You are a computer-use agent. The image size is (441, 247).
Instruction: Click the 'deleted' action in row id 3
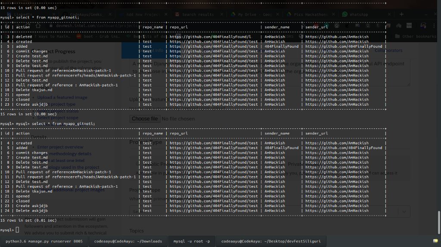tap(24, 37)
